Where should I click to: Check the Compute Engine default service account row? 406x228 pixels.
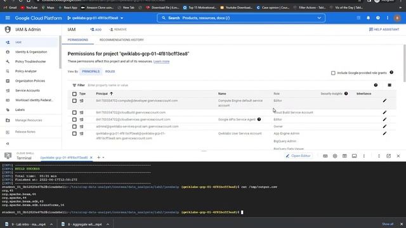coord(74,101)
